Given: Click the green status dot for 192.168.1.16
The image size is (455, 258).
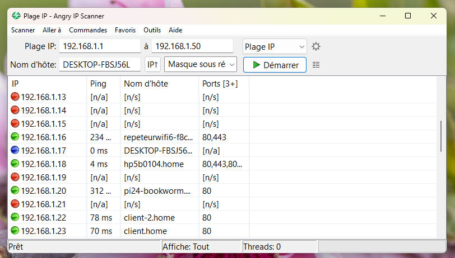Looking at the screenshot, I should 15,136.
